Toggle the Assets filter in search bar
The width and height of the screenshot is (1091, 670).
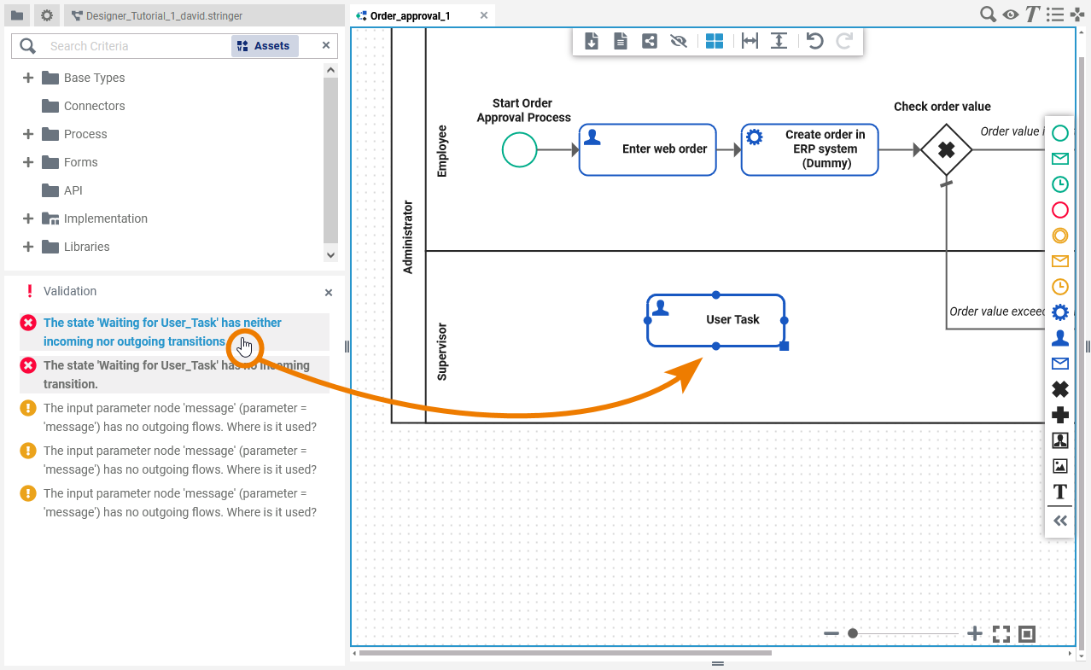(x=265, y=46)
